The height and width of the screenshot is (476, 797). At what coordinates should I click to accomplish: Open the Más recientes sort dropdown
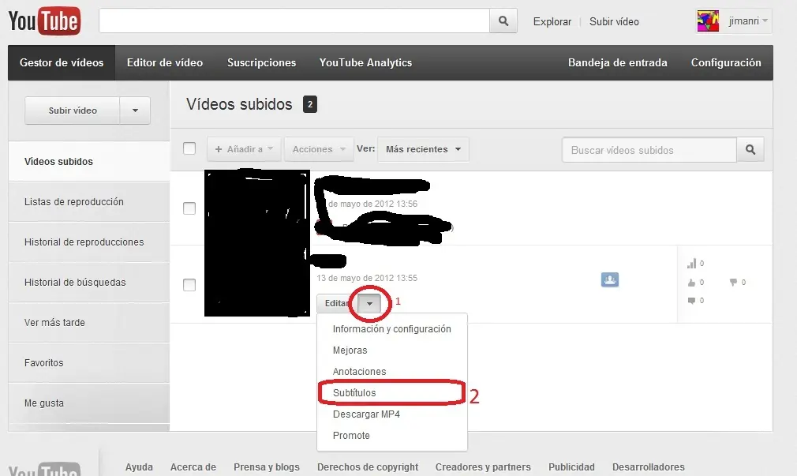[423, 149]
